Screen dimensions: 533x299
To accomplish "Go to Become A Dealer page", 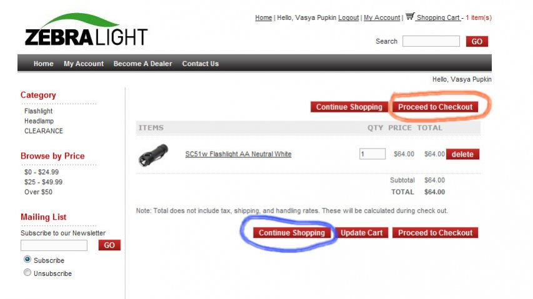I will tap(142, 64).
